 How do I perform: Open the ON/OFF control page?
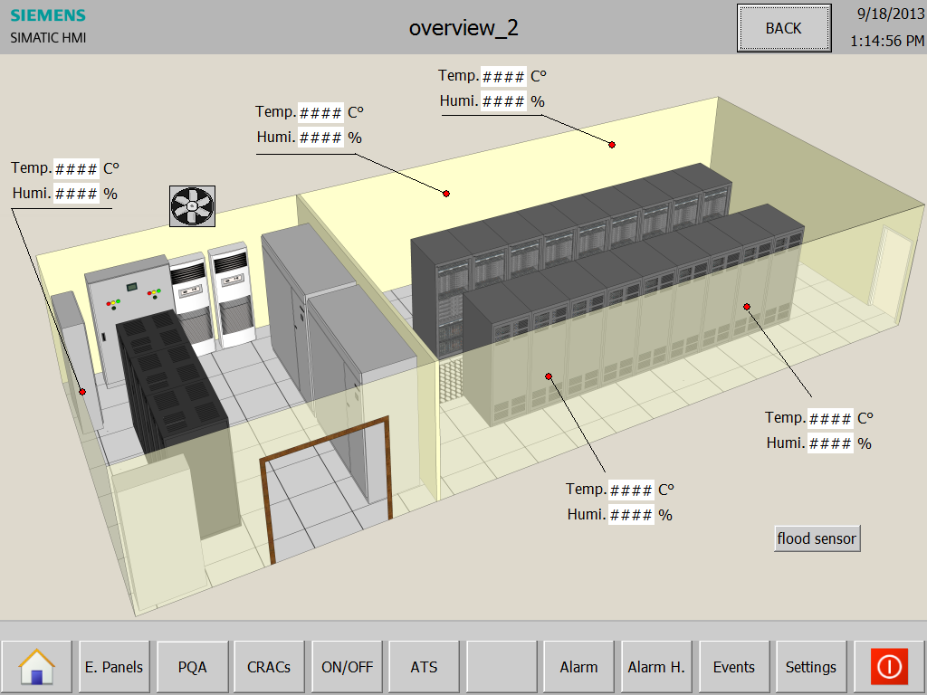click(x=347, y=667)
